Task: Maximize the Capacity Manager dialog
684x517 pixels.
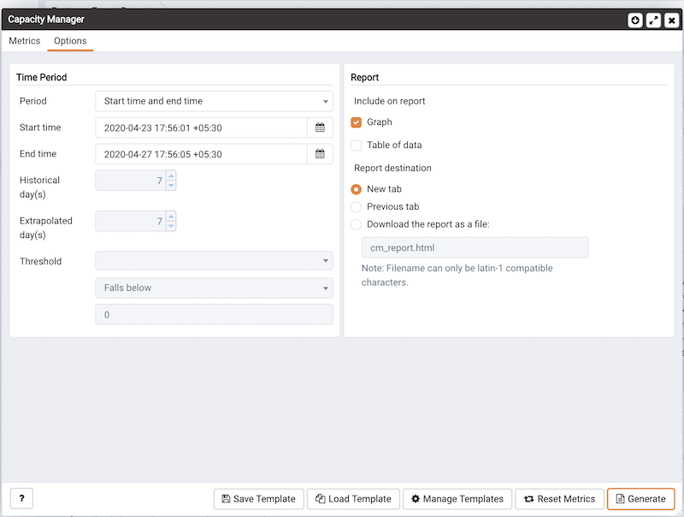Action: pyautogui.click(x=653, y=20)
